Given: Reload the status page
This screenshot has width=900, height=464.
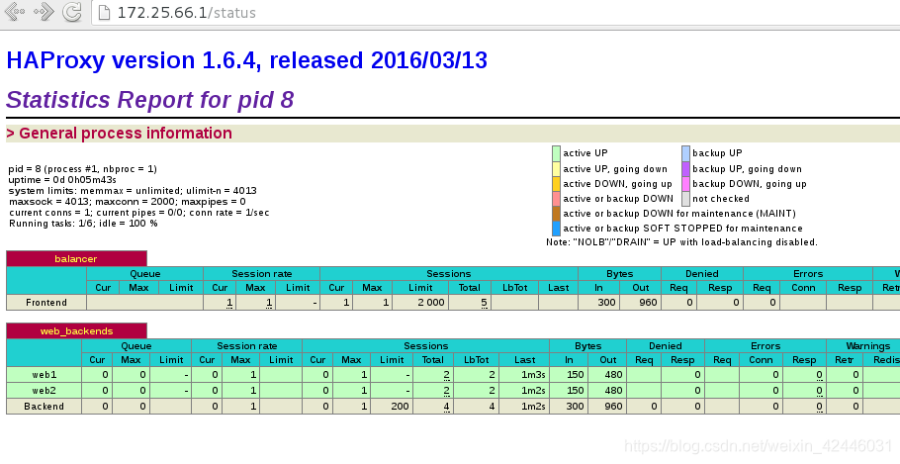Looking at the screenshot, I should tap(72, 12).
